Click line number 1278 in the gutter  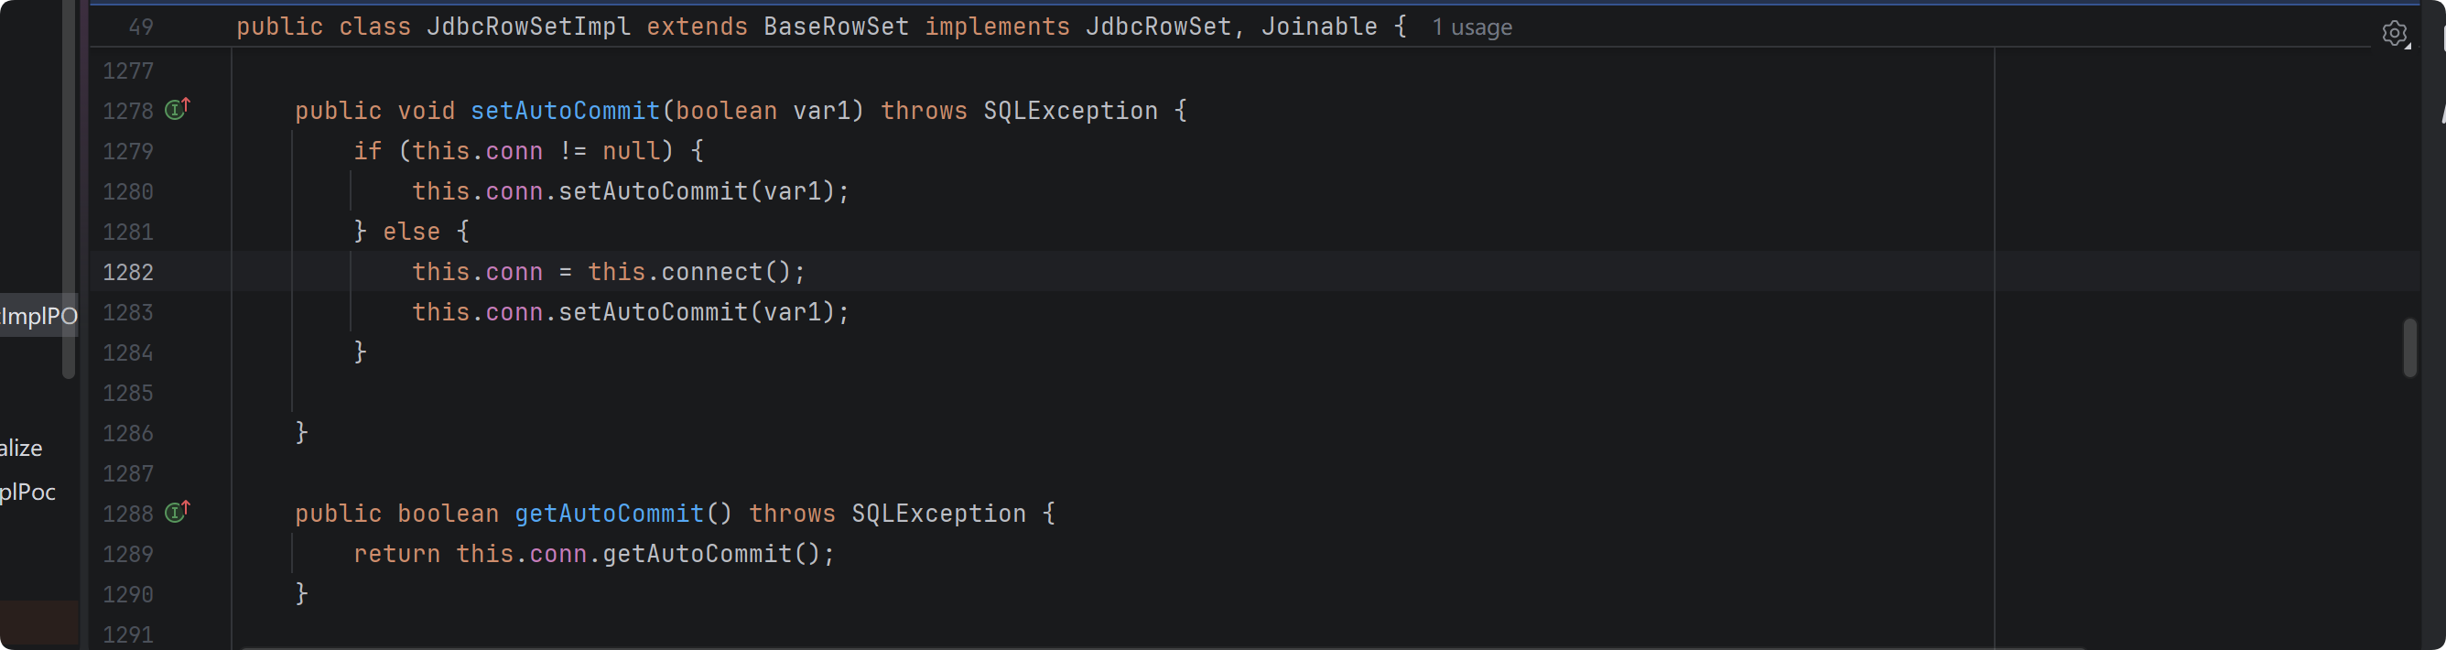point(128,111)
